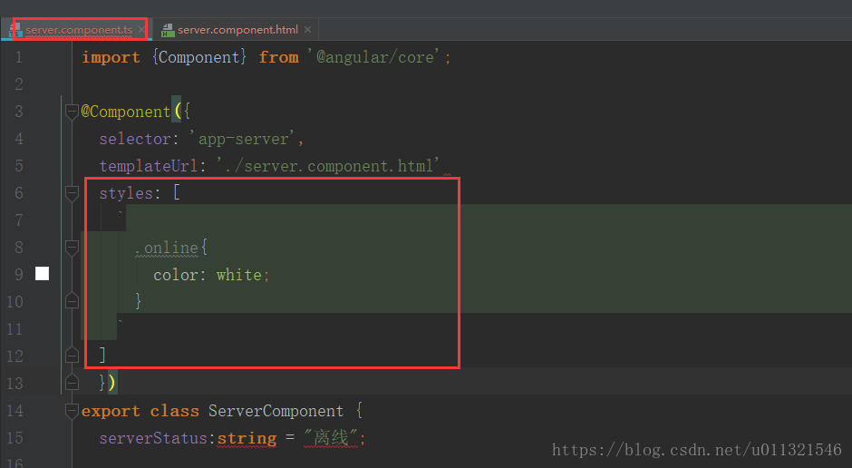The width and height of the screenshot is (852, 468).
Task: Collapse the @Component decorator fold at line 3
Action: pos(72,112)
